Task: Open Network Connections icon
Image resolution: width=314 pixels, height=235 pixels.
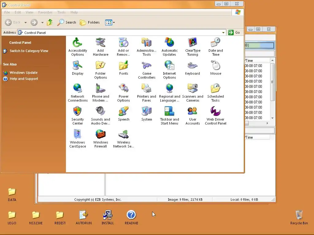Action: click(78, 93)
